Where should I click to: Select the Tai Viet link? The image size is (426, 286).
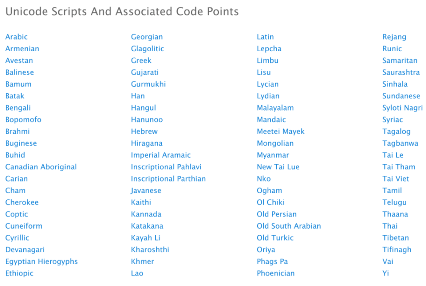[x=396, y=179]
